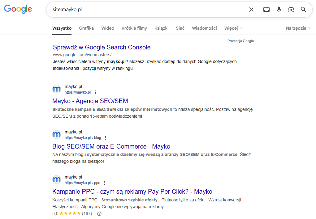Viewport: 316px width, 219px height.
Task: Open the Kampanie PPC Pay Per Click result
Action: click(x=132, y=192)
